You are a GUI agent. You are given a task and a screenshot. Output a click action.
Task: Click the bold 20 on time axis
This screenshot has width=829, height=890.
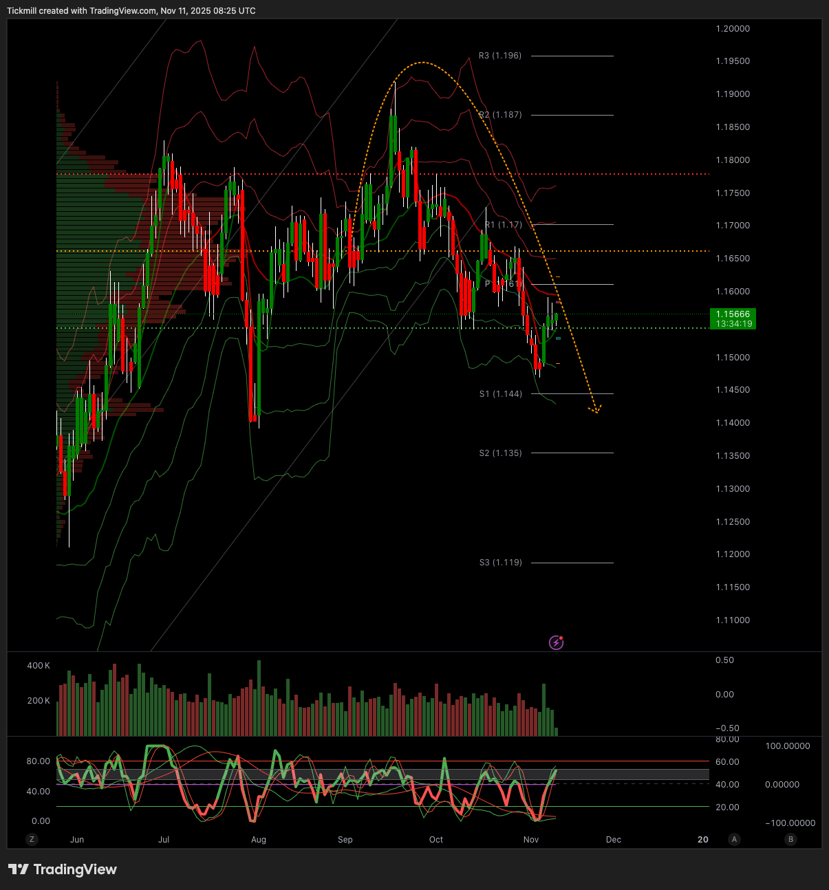point(702,840)
